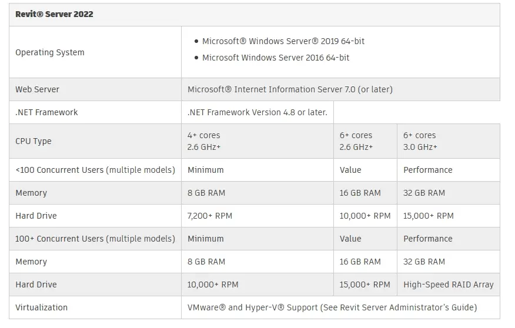This screenshot has height=328, width=515.
Task: Click the 4+ cores 2.6 GHz+ cell
Action: [257, 141]
